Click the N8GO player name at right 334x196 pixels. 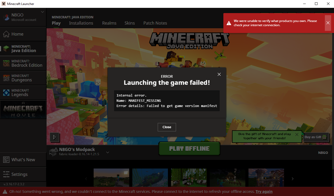tap(323, 153)
